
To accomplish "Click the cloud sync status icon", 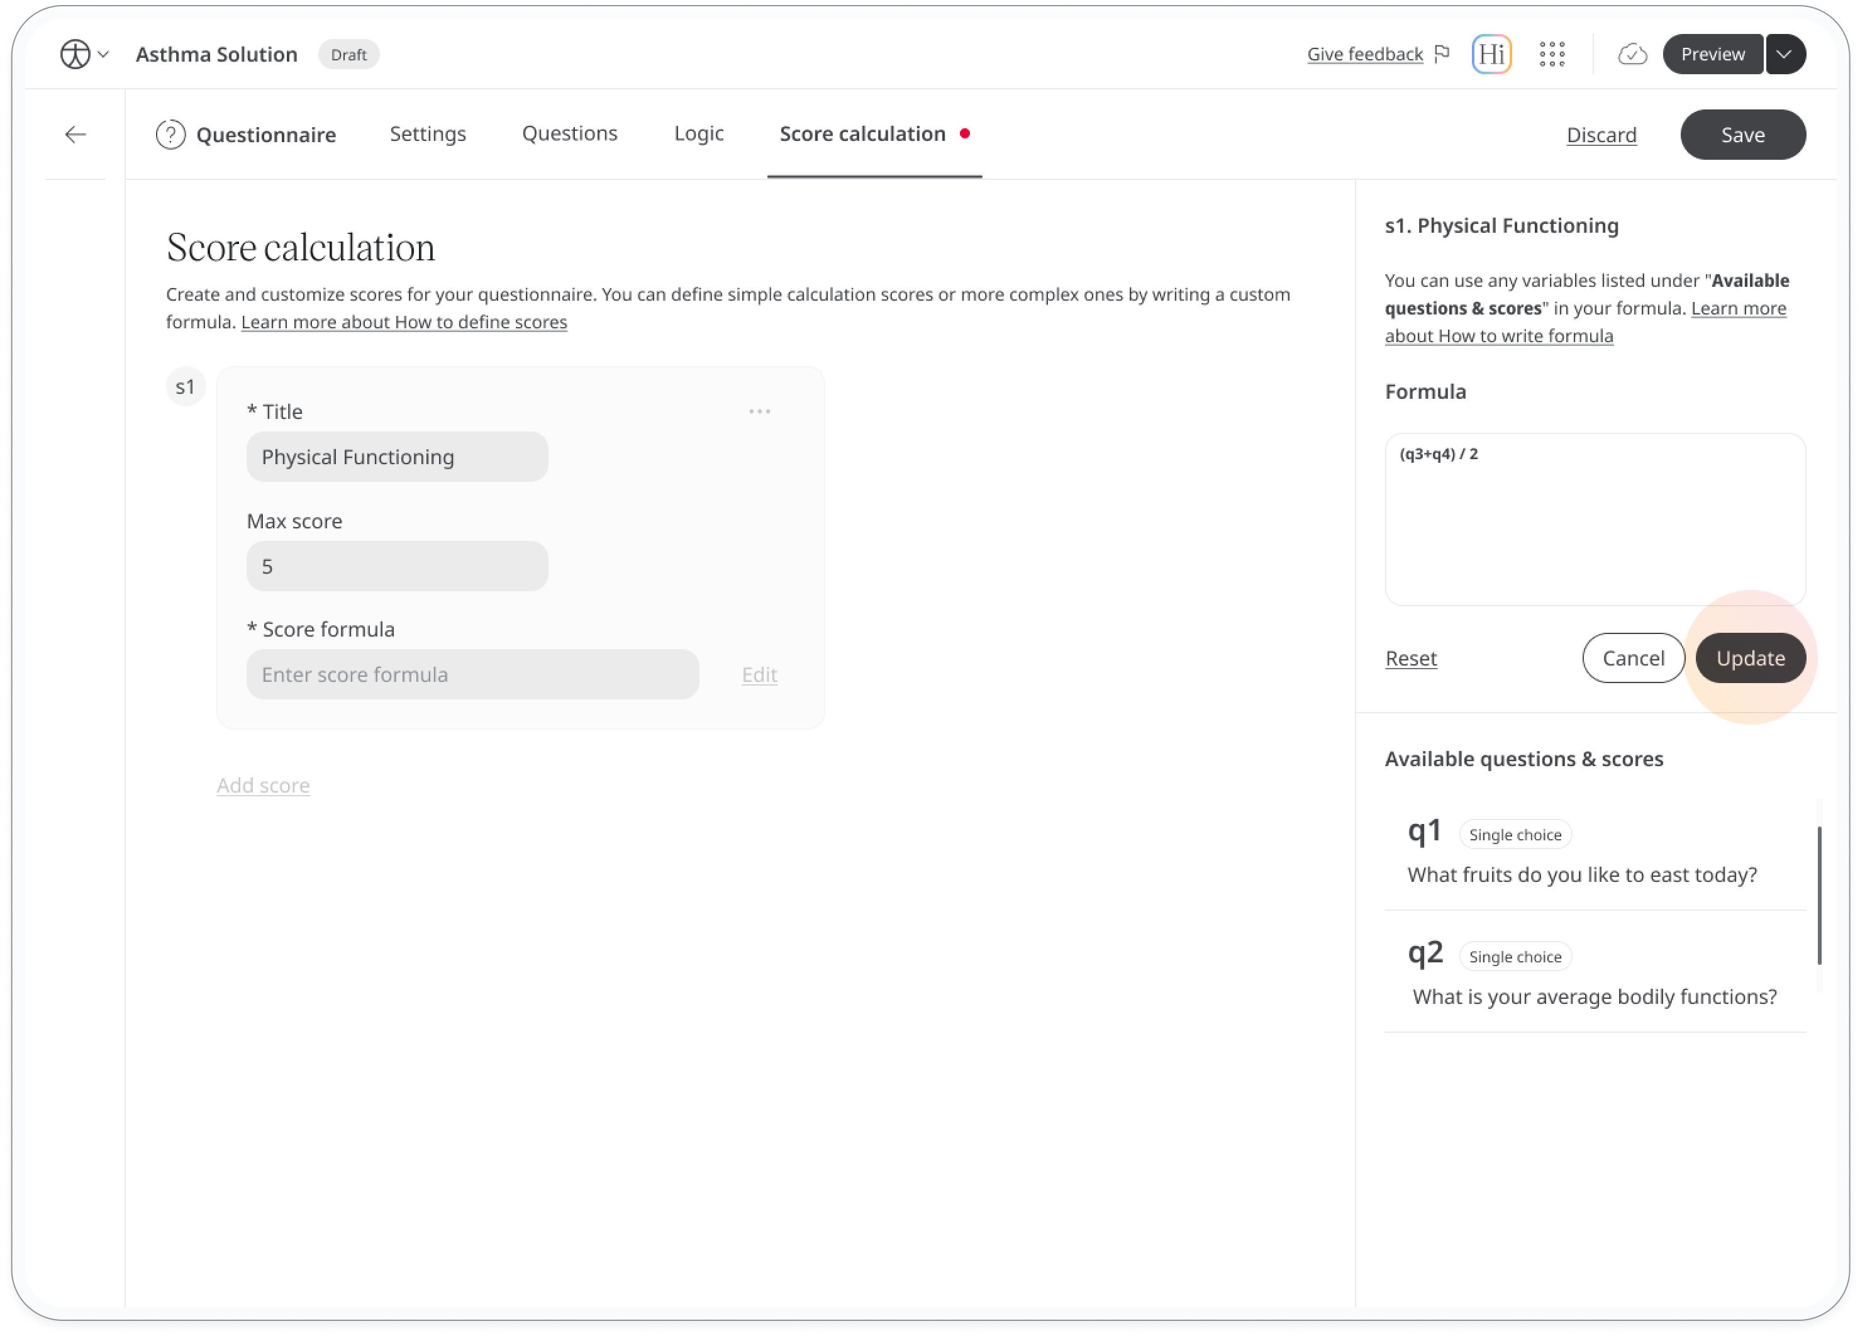I will [x=1632, y=54].
